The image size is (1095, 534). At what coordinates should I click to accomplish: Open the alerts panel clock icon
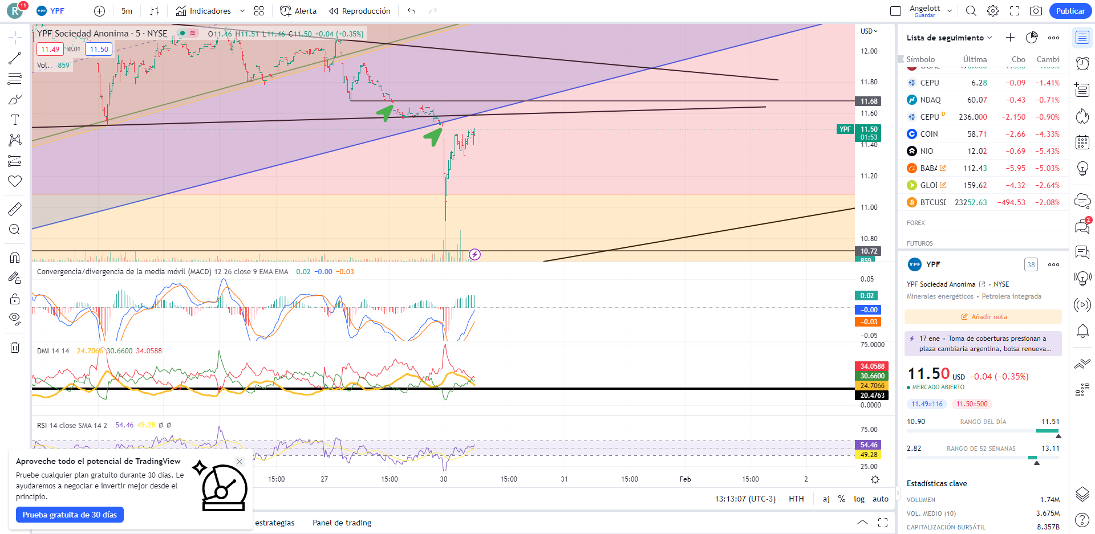point(1082,63)
